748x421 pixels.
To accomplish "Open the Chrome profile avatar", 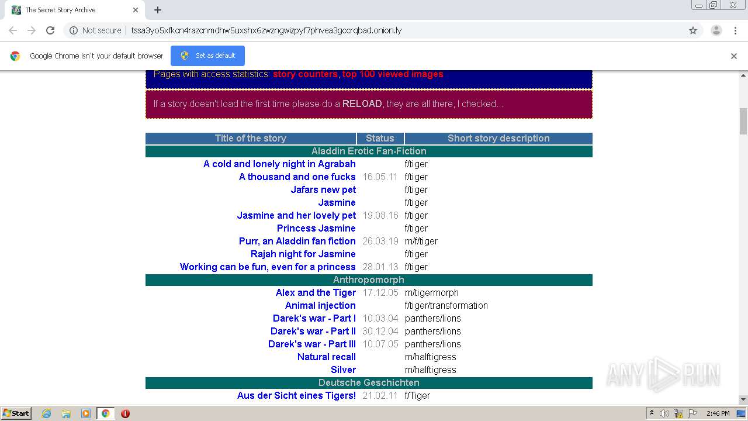I will coord(716,30).
